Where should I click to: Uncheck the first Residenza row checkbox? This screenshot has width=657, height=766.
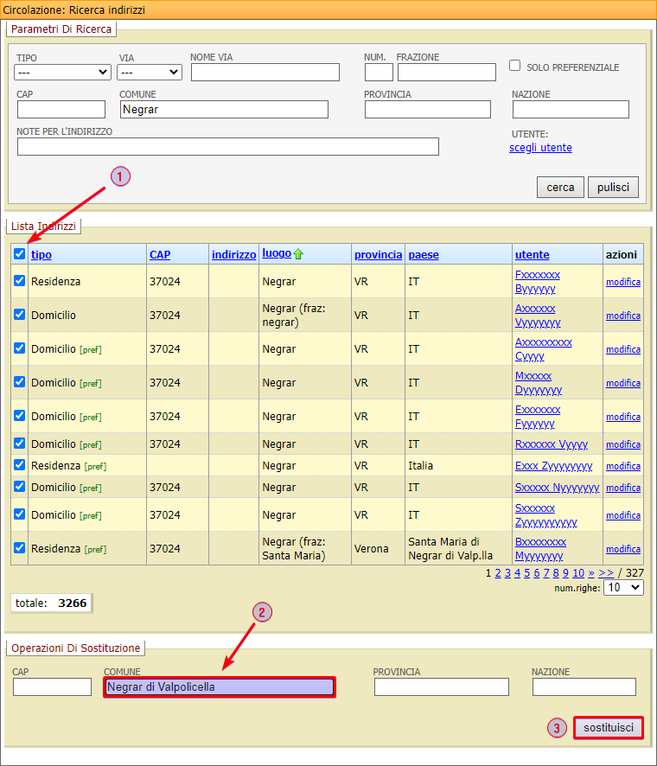click(19, 281)
